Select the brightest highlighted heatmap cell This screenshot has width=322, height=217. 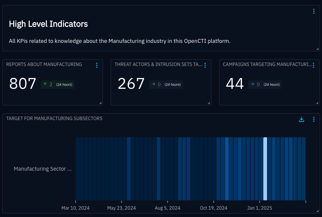tap(265, 169)
